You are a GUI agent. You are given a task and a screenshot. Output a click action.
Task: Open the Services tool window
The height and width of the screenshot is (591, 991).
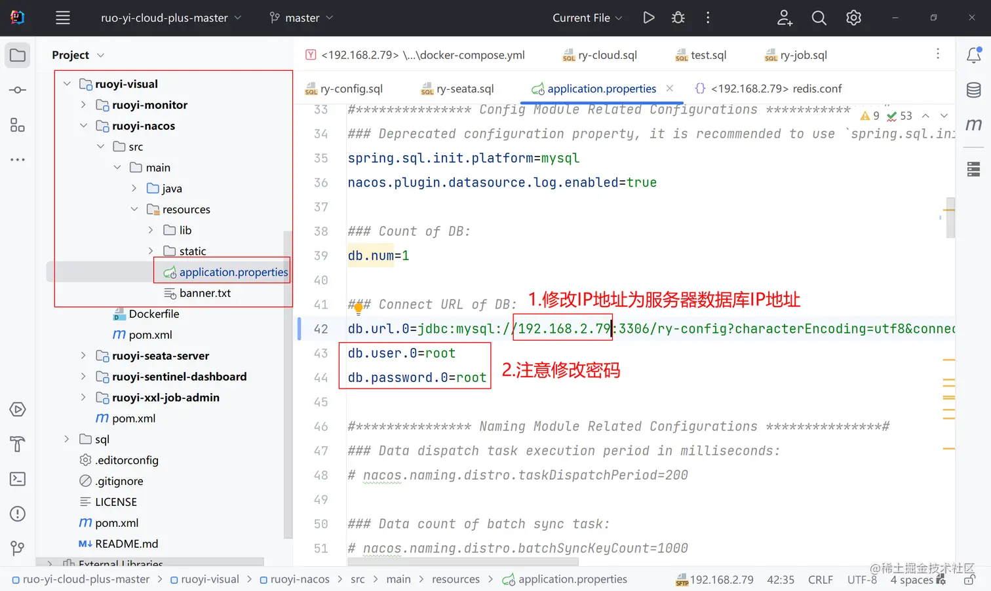click(18, 410)
